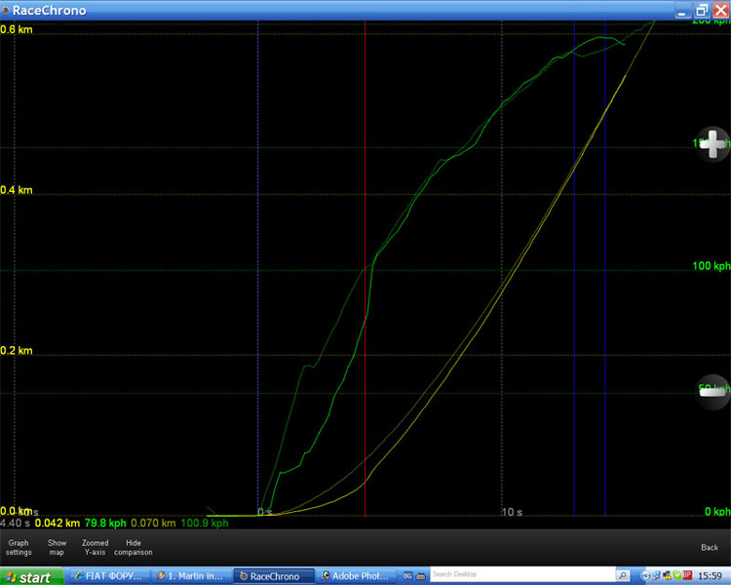
Task: Open Graph settings
Action: pyautogui.click(x=19, y=547)
